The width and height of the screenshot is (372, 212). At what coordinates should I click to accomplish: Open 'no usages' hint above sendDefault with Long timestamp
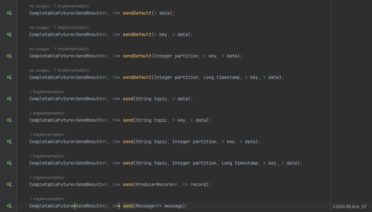(x=39, y=70)
